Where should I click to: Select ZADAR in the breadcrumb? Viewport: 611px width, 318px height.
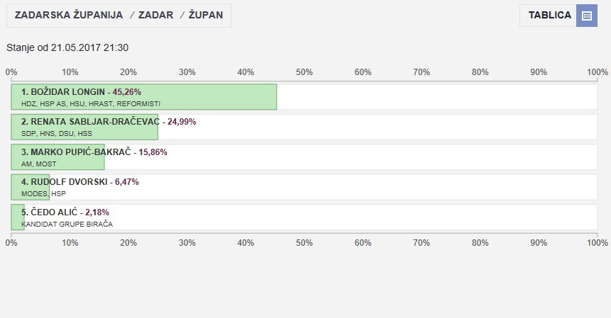point(155,16)
